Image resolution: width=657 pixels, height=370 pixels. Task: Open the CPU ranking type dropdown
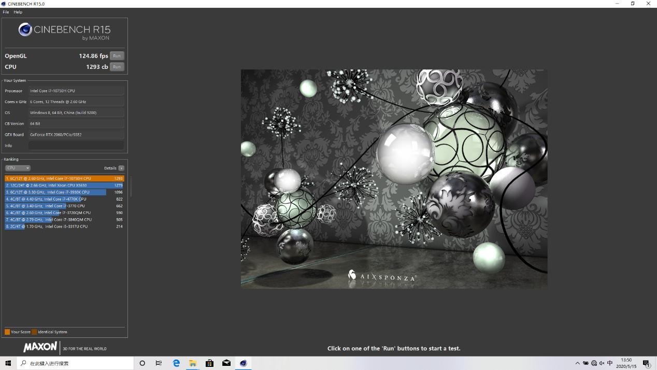click(18, 168)
